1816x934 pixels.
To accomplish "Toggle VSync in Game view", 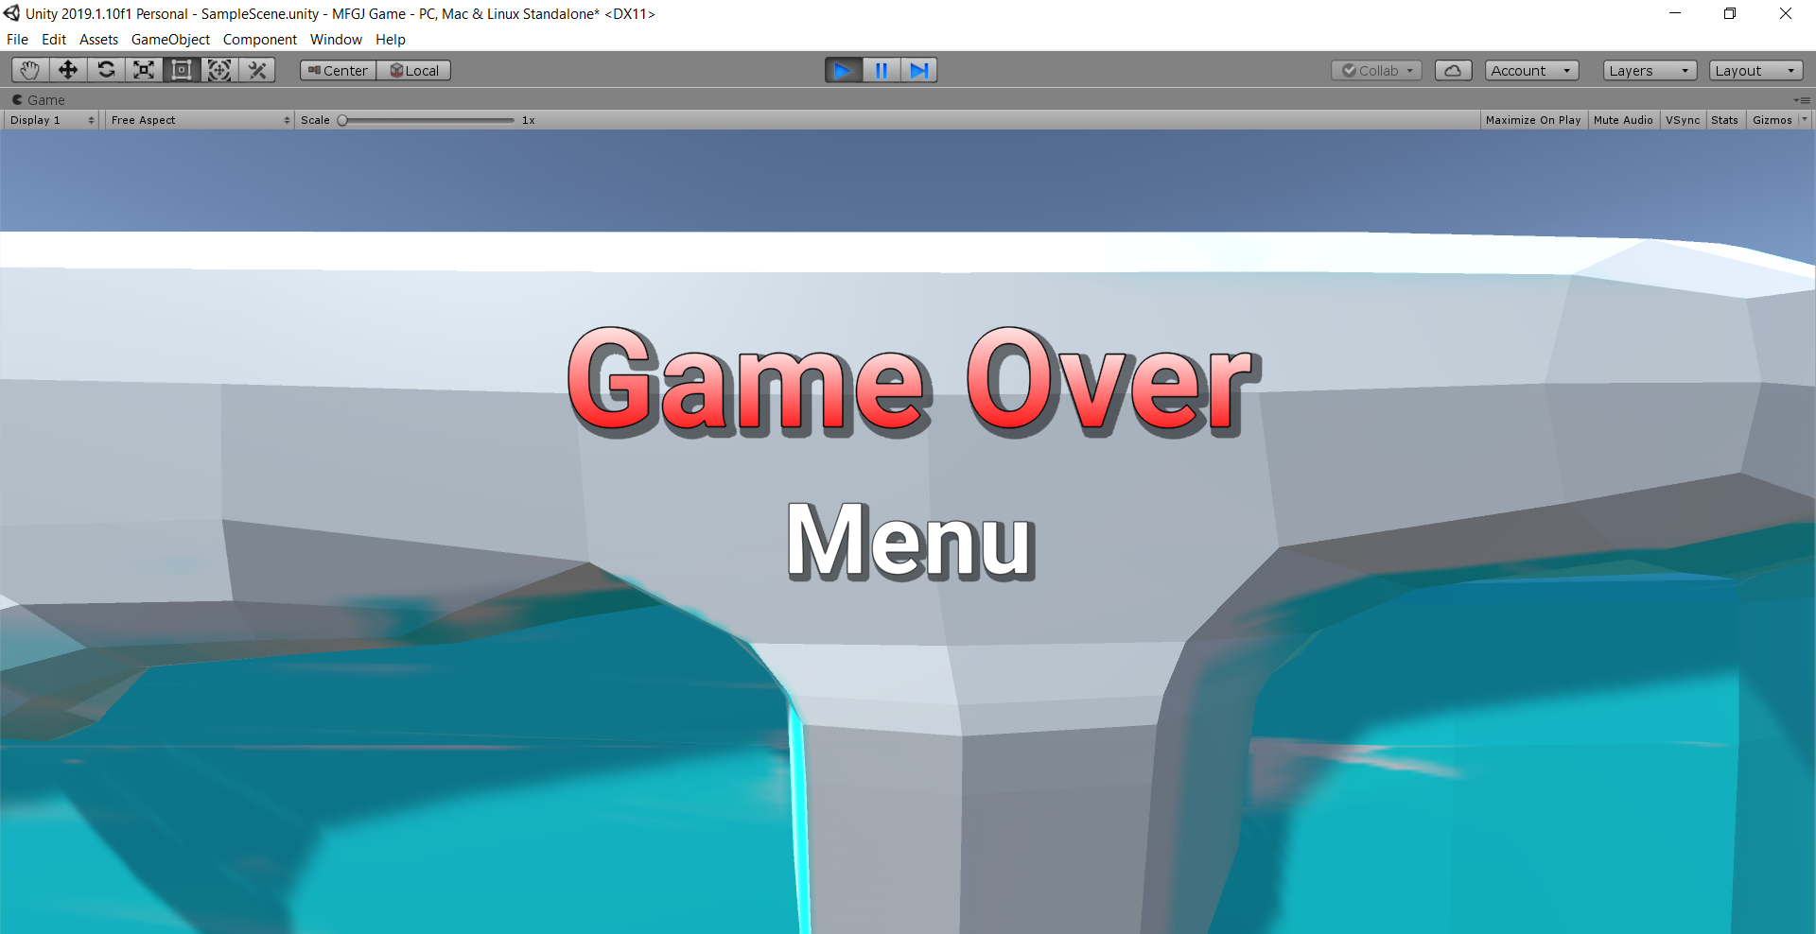I will pyautogui.click(x=1683, y=120).
